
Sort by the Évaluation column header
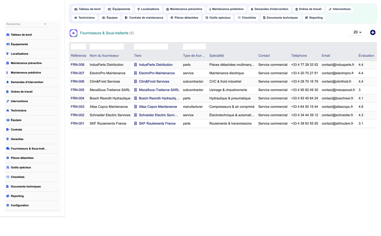pos(366,56)
